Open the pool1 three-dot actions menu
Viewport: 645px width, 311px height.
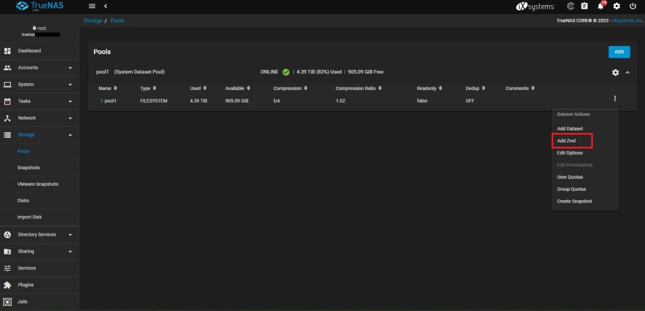615,98
